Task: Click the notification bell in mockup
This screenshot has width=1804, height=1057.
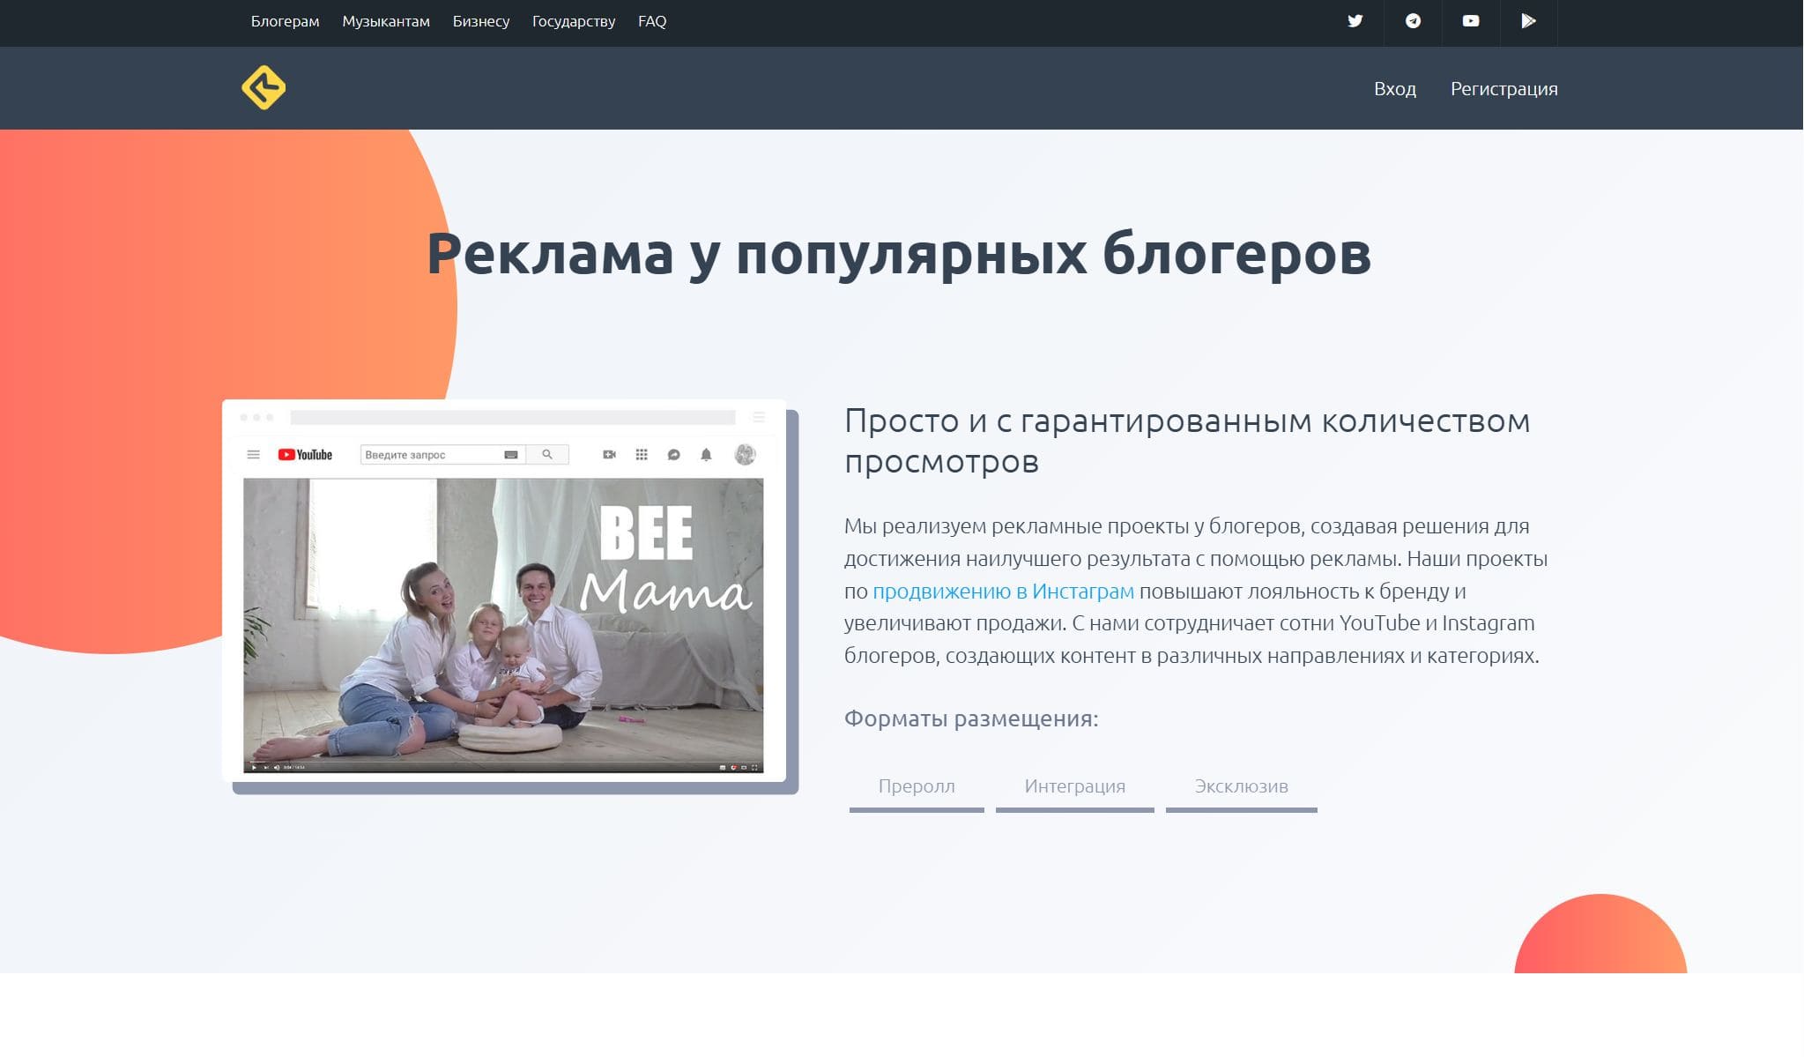Action: coord(706,455)
